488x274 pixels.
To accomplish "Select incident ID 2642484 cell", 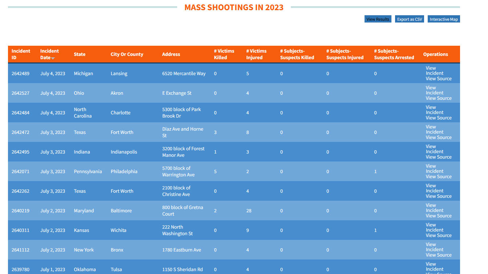I will click(20, 113).
